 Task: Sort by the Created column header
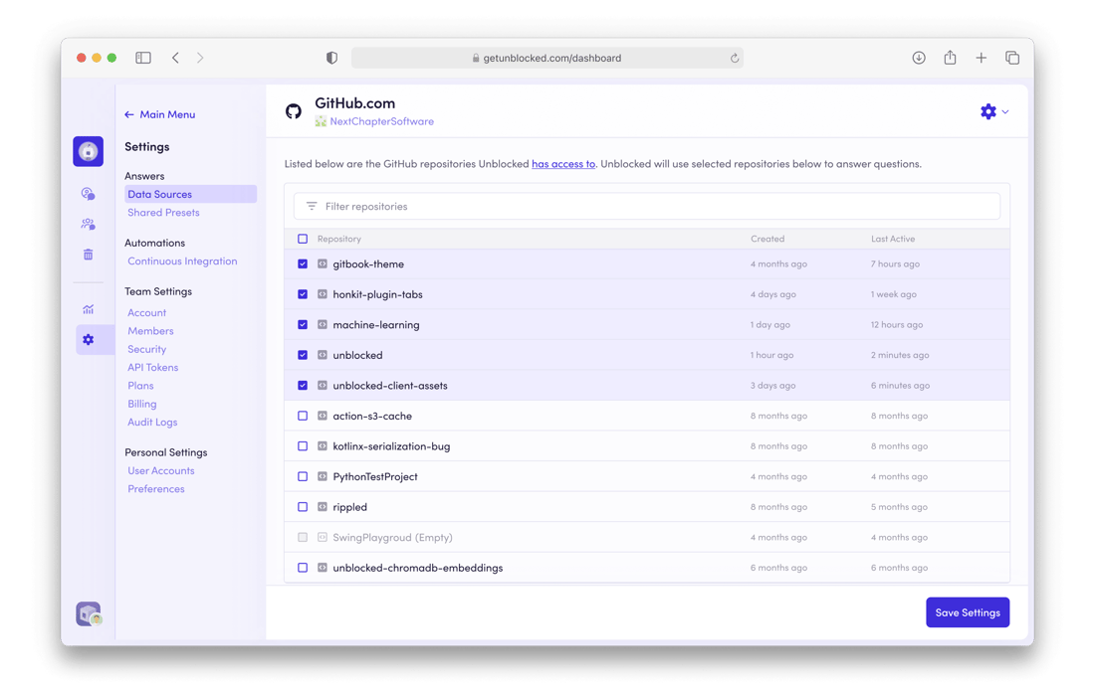click(x=767, y=239)
